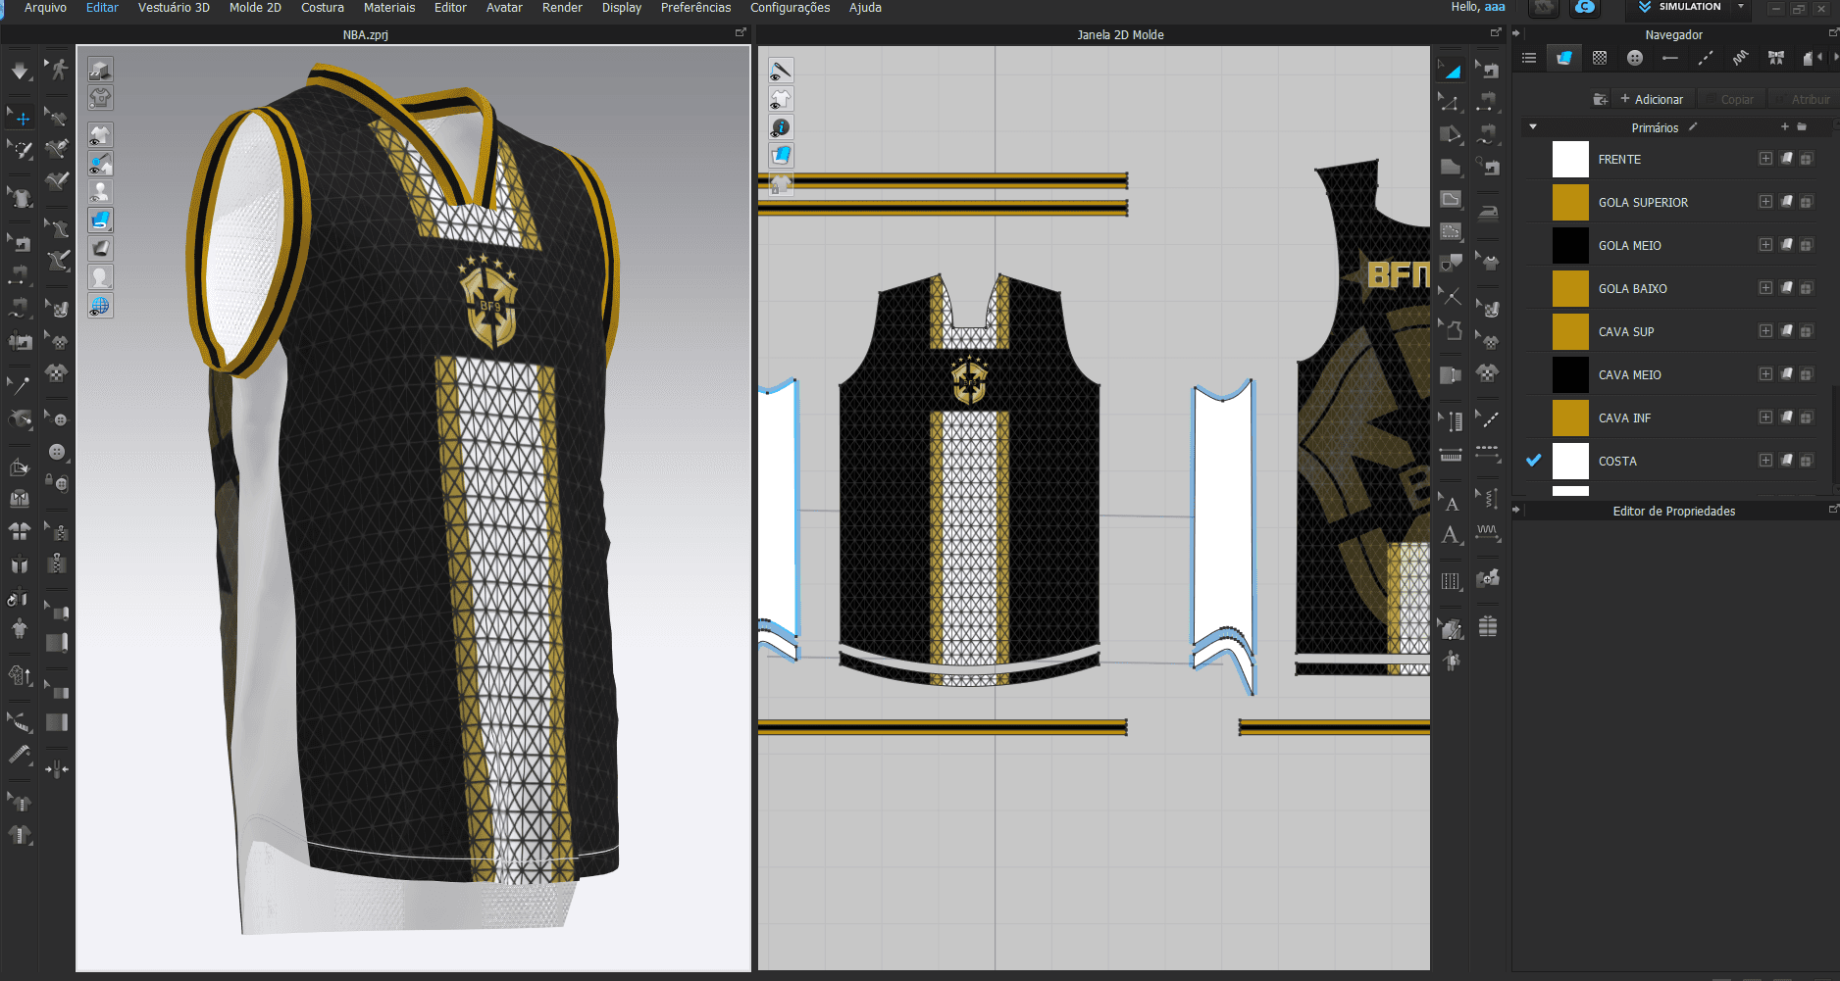Viewport: 1840px width, 981px height.
Task: Open the Vestuário 3D menu
Action: [174, 8]
